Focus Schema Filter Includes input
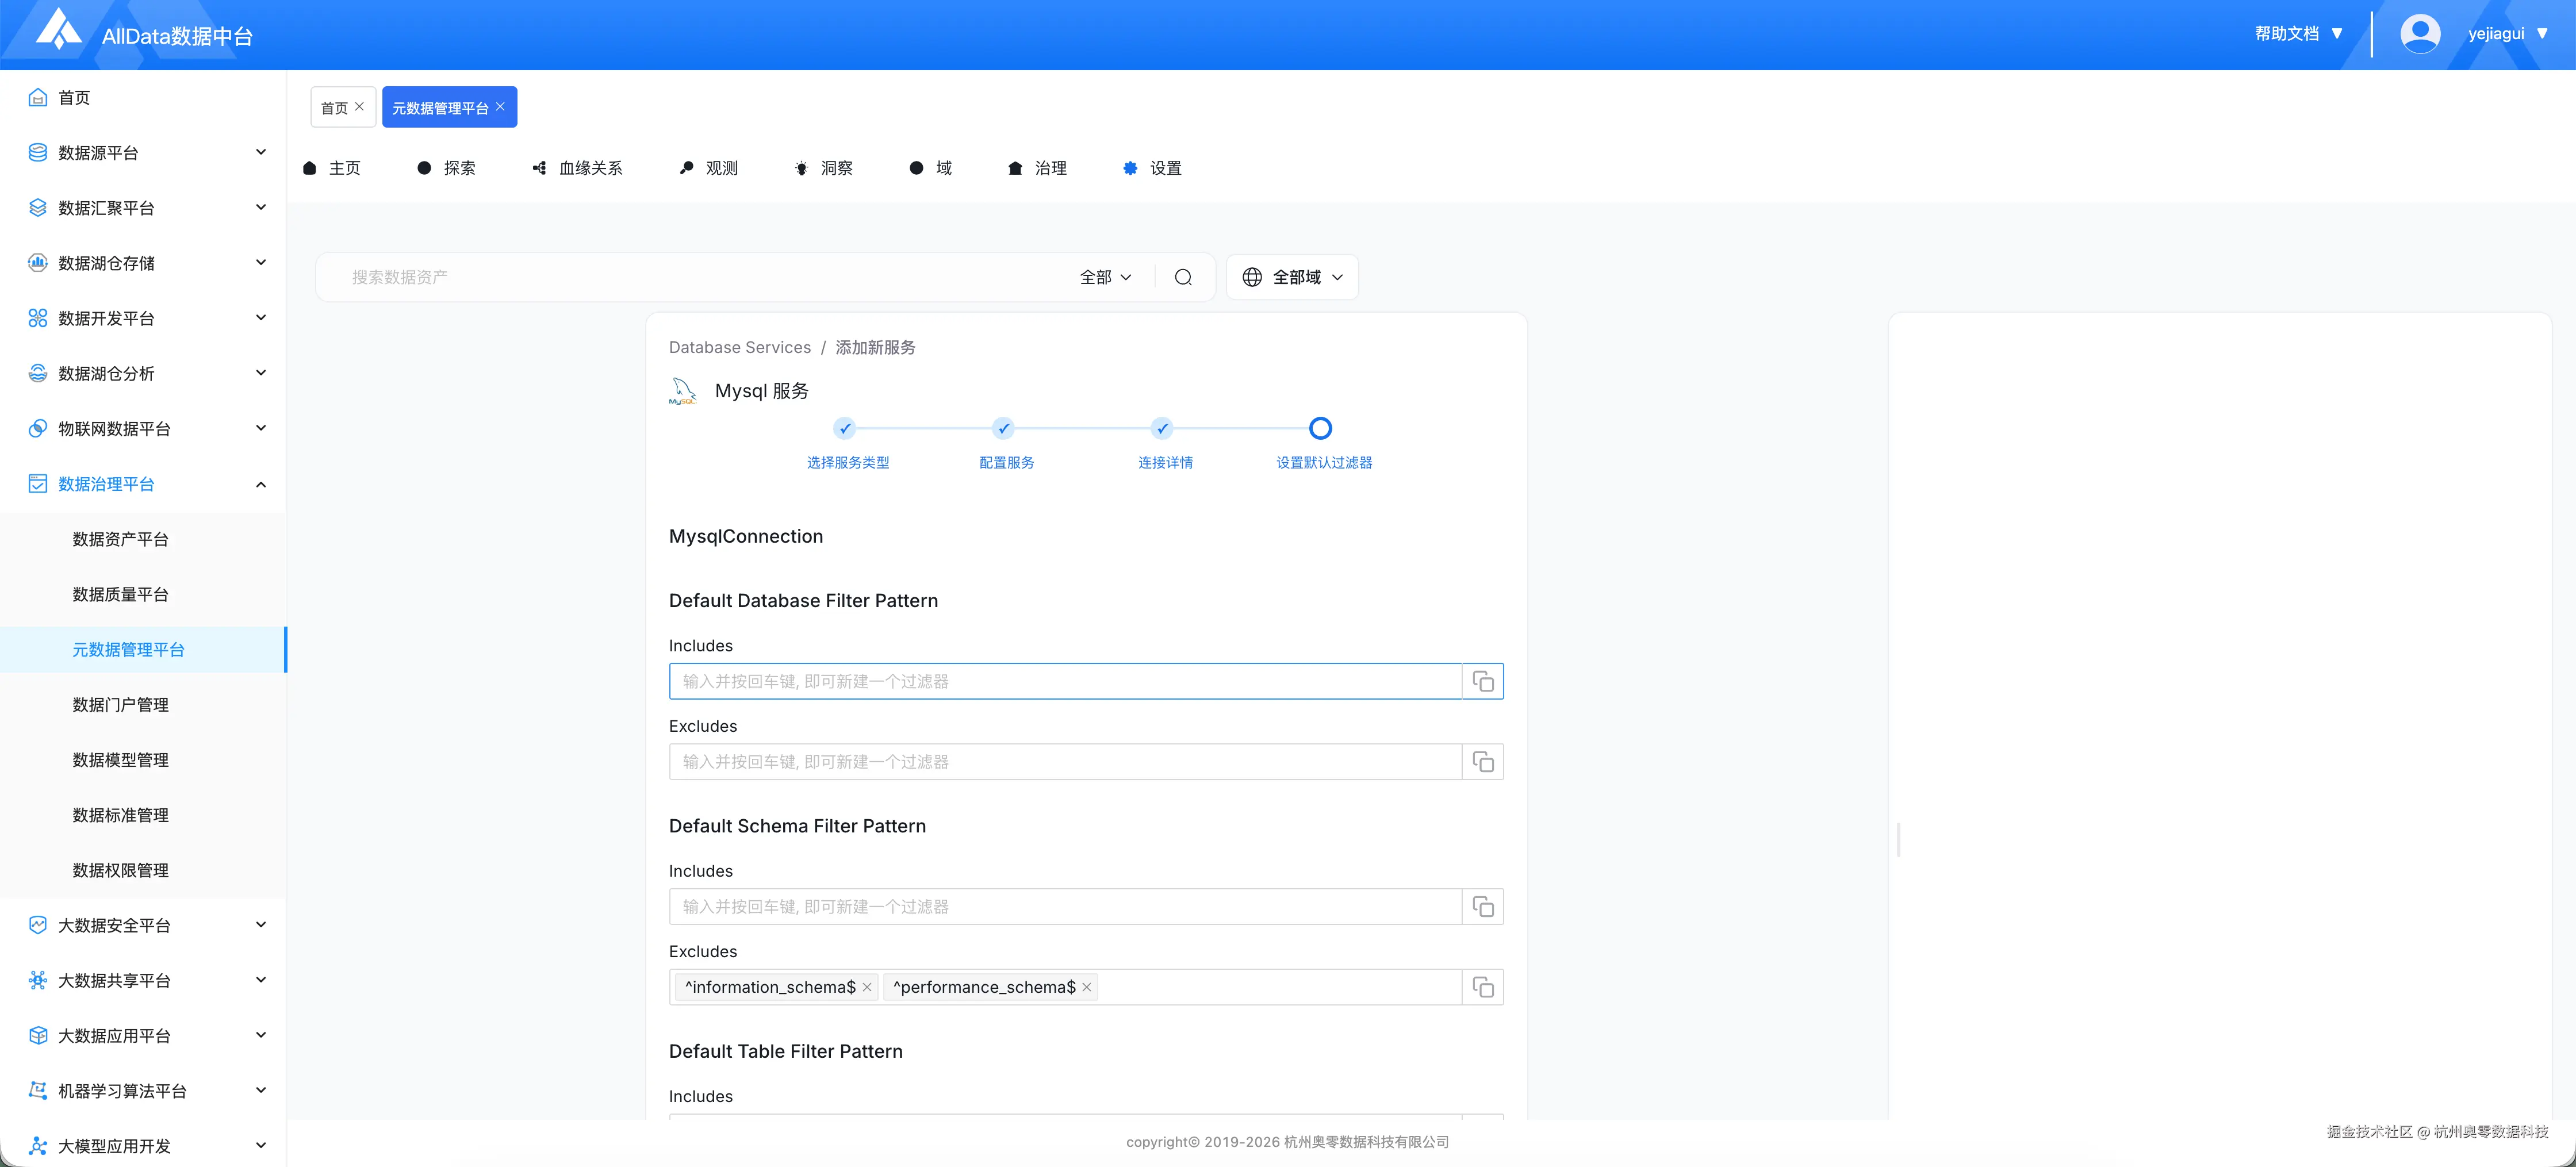This screenshot has height=1167, width=2576. tap(1065, 907)
